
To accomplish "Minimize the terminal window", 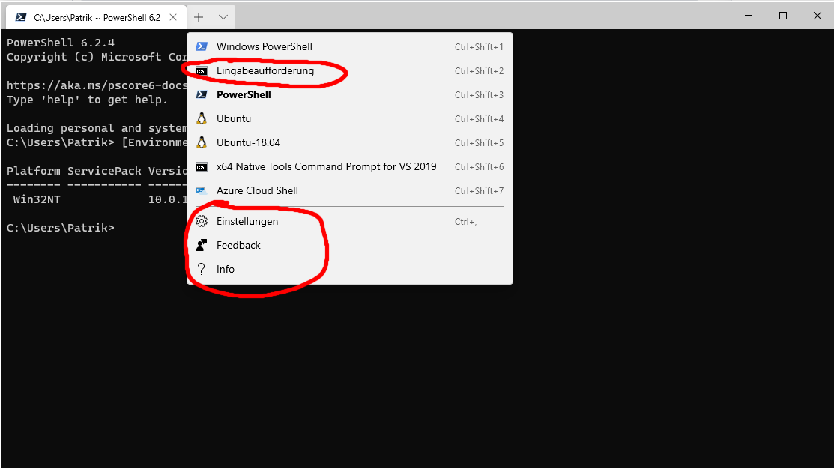I will tap(749, 16).
